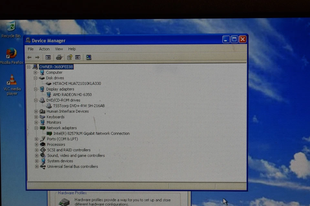This screenshot has width=310, height=206.
Task: Select the AMD RADEON HD 6350 adapter
Action: point(72,94)
